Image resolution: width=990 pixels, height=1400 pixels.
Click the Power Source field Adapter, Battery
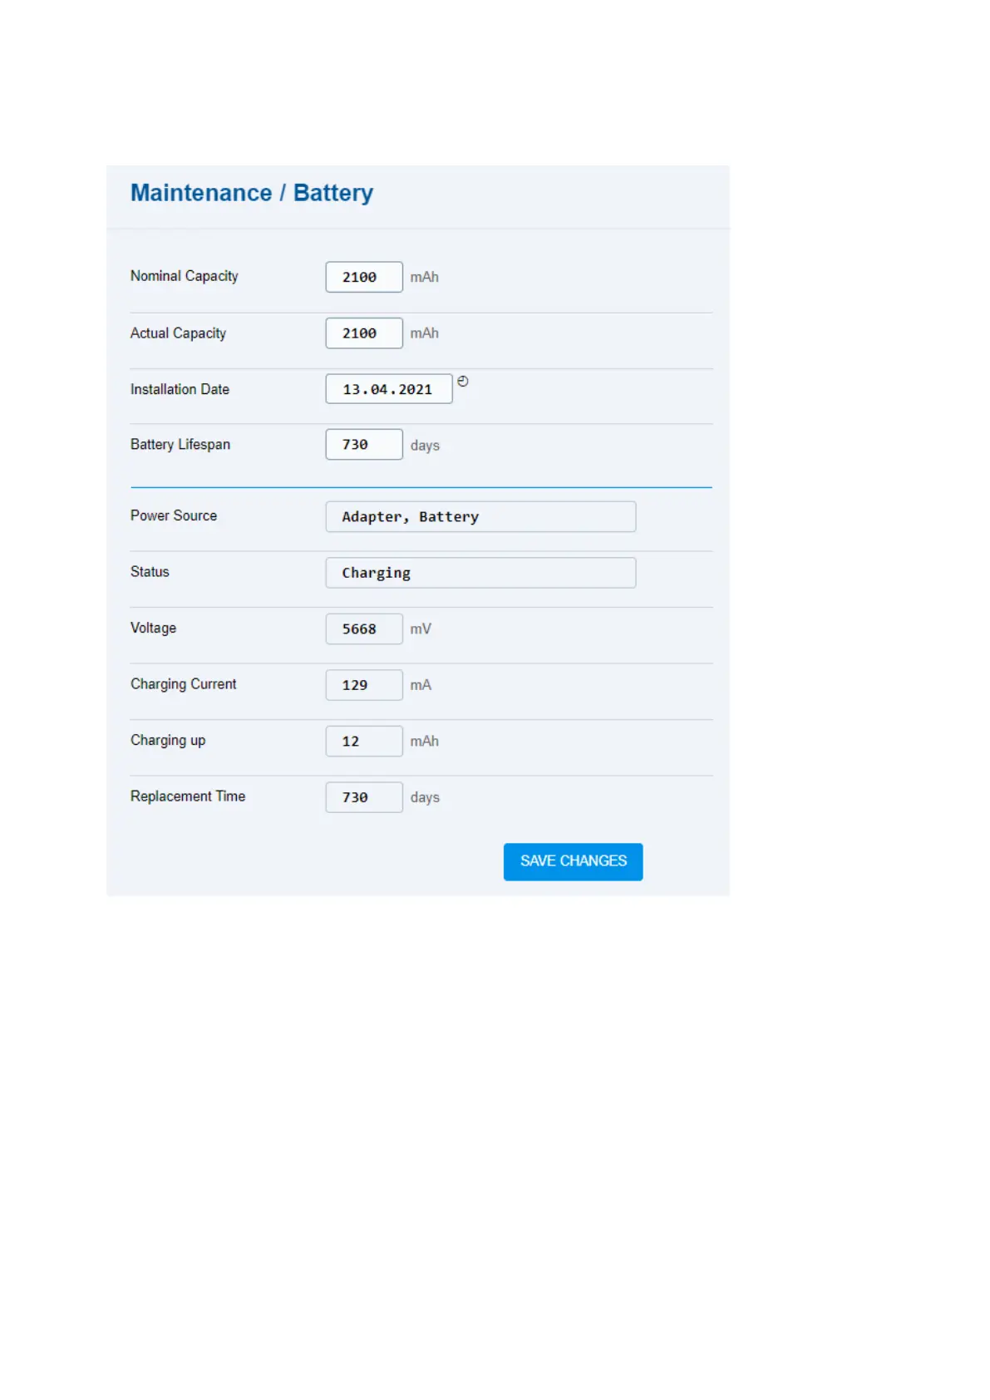480,516
